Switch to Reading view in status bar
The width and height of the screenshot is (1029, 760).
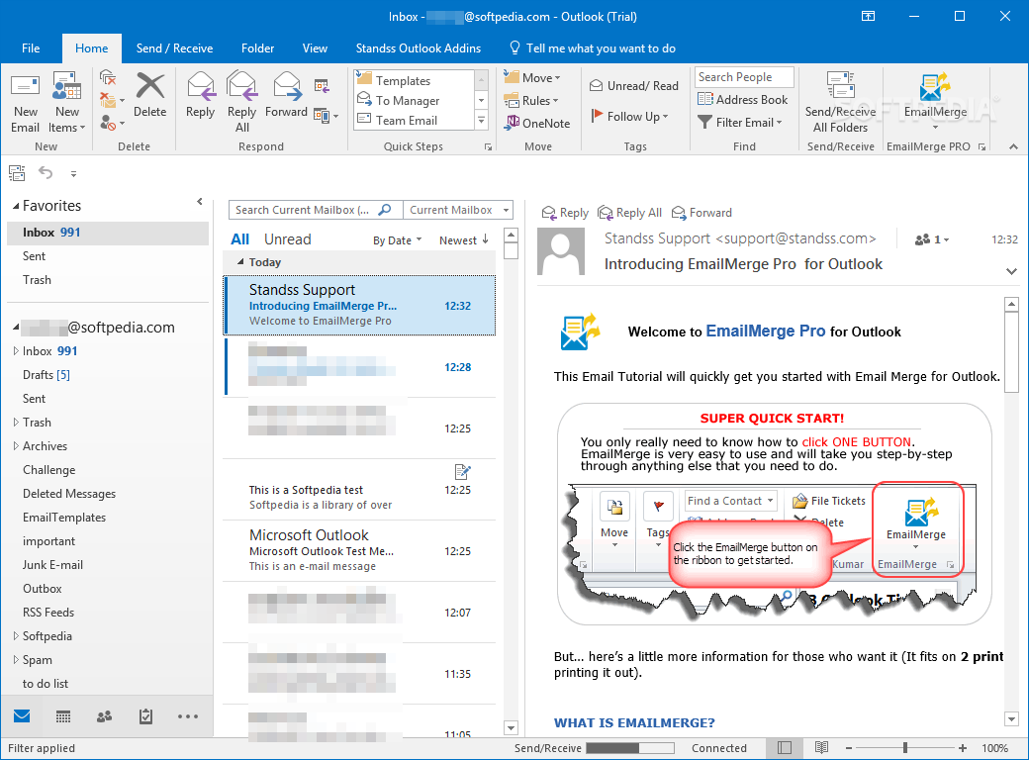821,747
